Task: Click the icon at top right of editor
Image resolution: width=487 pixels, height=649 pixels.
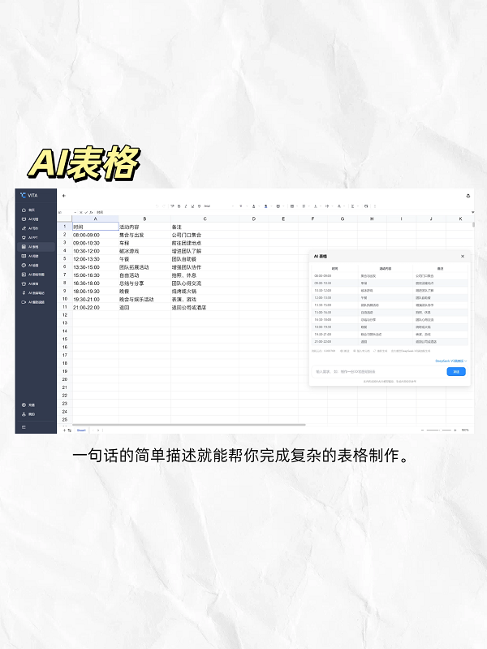Action: pyautogui.click(x=468, y=196)
